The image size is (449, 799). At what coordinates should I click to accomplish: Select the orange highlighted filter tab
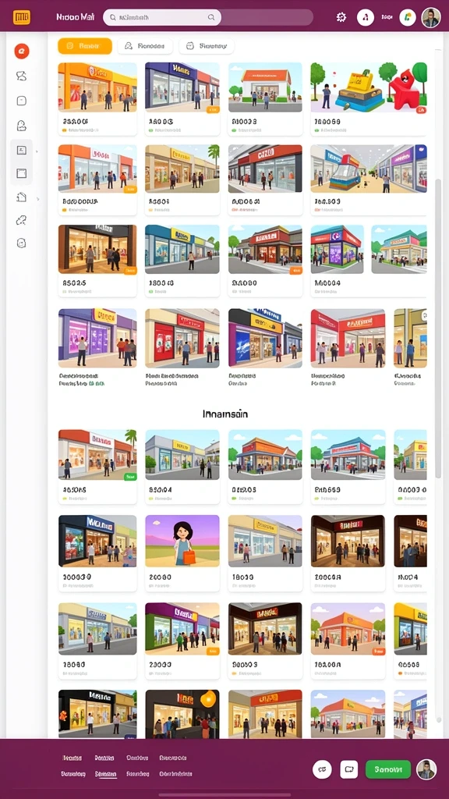coord(84,46)
